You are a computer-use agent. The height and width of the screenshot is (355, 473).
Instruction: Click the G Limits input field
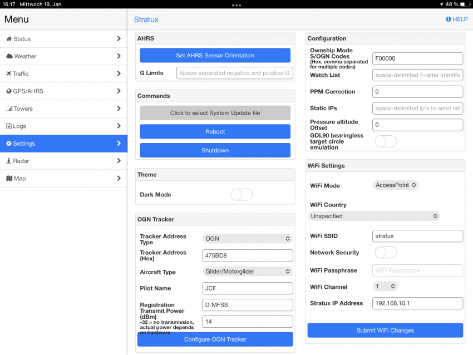235,73
